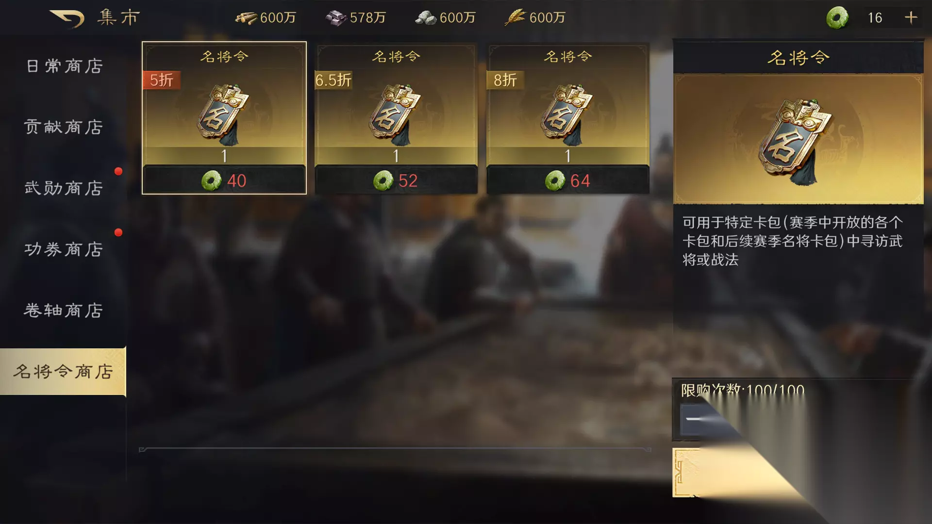
Task: Tap the plus icon to add jade currency
Action: click(911, 18)
